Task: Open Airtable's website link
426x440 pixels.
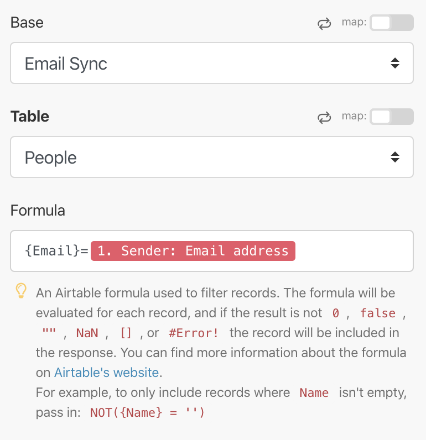Action: click(106, 373)
